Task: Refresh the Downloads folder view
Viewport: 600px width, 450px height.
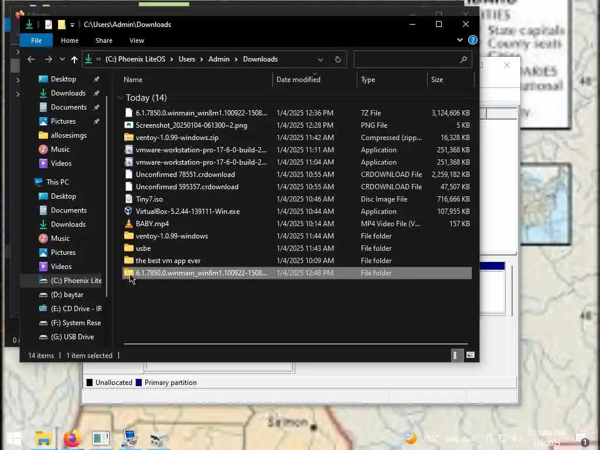Action: click(337, 59)
